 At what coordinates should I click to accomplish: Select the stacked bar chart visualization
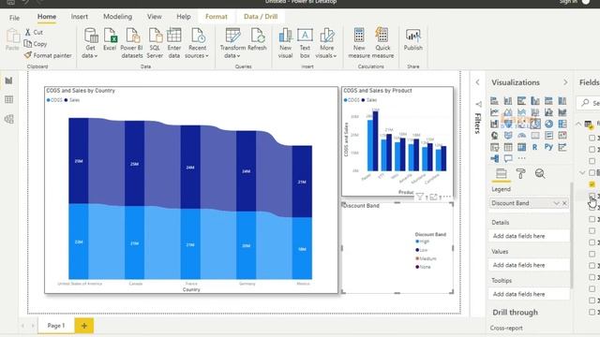494,101
